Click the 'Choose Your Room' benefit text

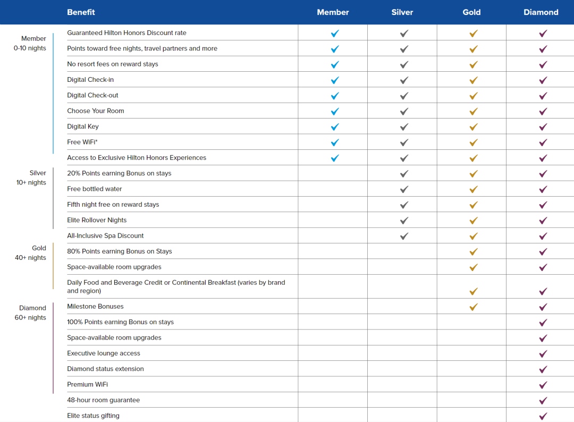[96, 111]
